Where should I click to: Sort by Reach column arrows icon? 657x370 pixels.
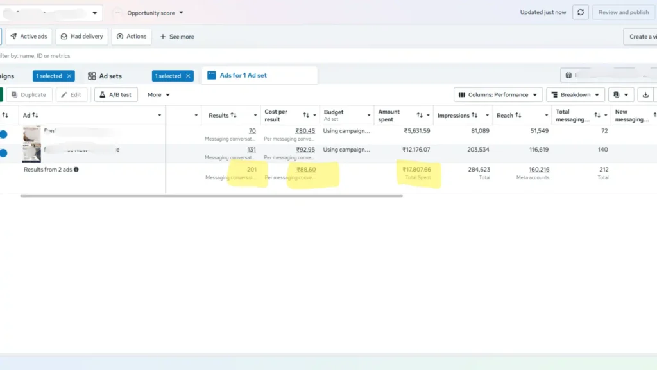[x=518, y=116]
